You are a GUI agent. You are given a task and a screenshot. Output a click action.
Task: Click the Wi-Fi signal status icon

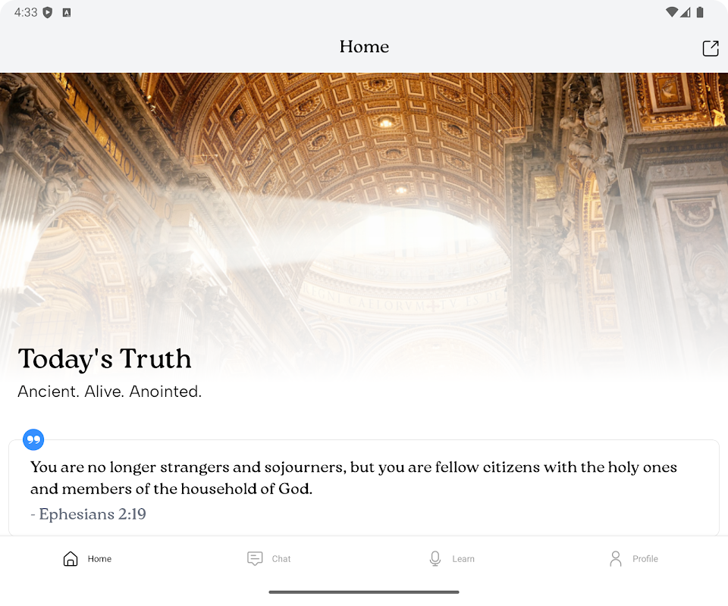tap(671, 12)
